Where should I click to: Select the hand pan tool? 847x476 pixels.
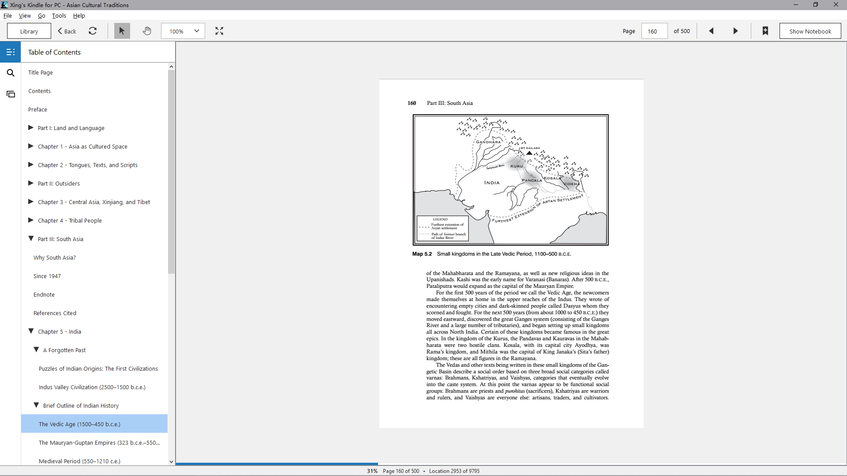pyautogui.click(x=147, y=31)
